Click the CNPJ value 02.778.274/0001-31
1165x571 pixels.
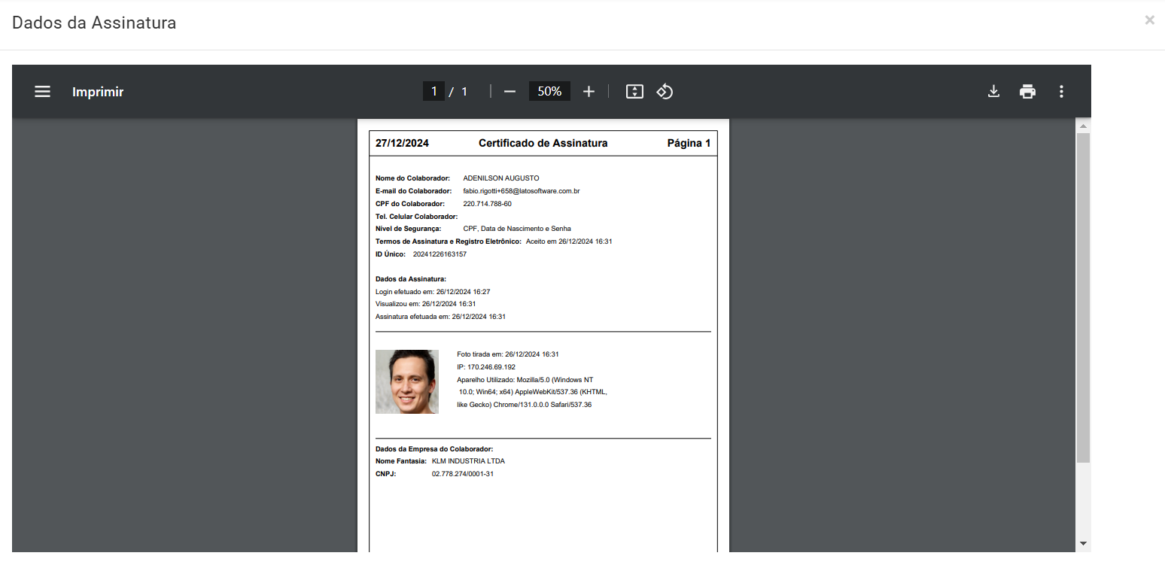pyautogui.click(x=462, y=474)
